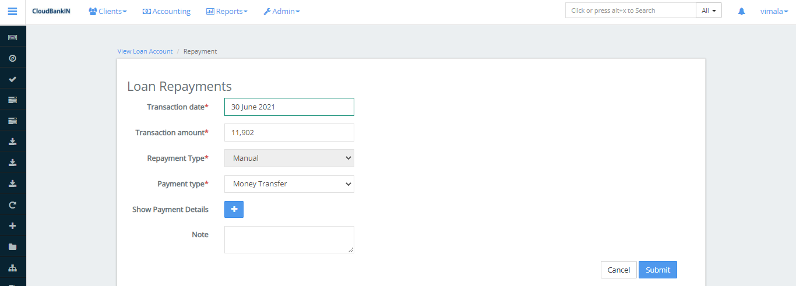
Task: Click the notification bell icon
Action: 741,11
